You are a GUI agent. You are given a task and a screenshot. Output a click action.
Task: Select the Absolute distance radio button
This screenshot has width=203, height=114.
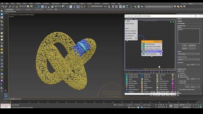click(x=179, y=77)
